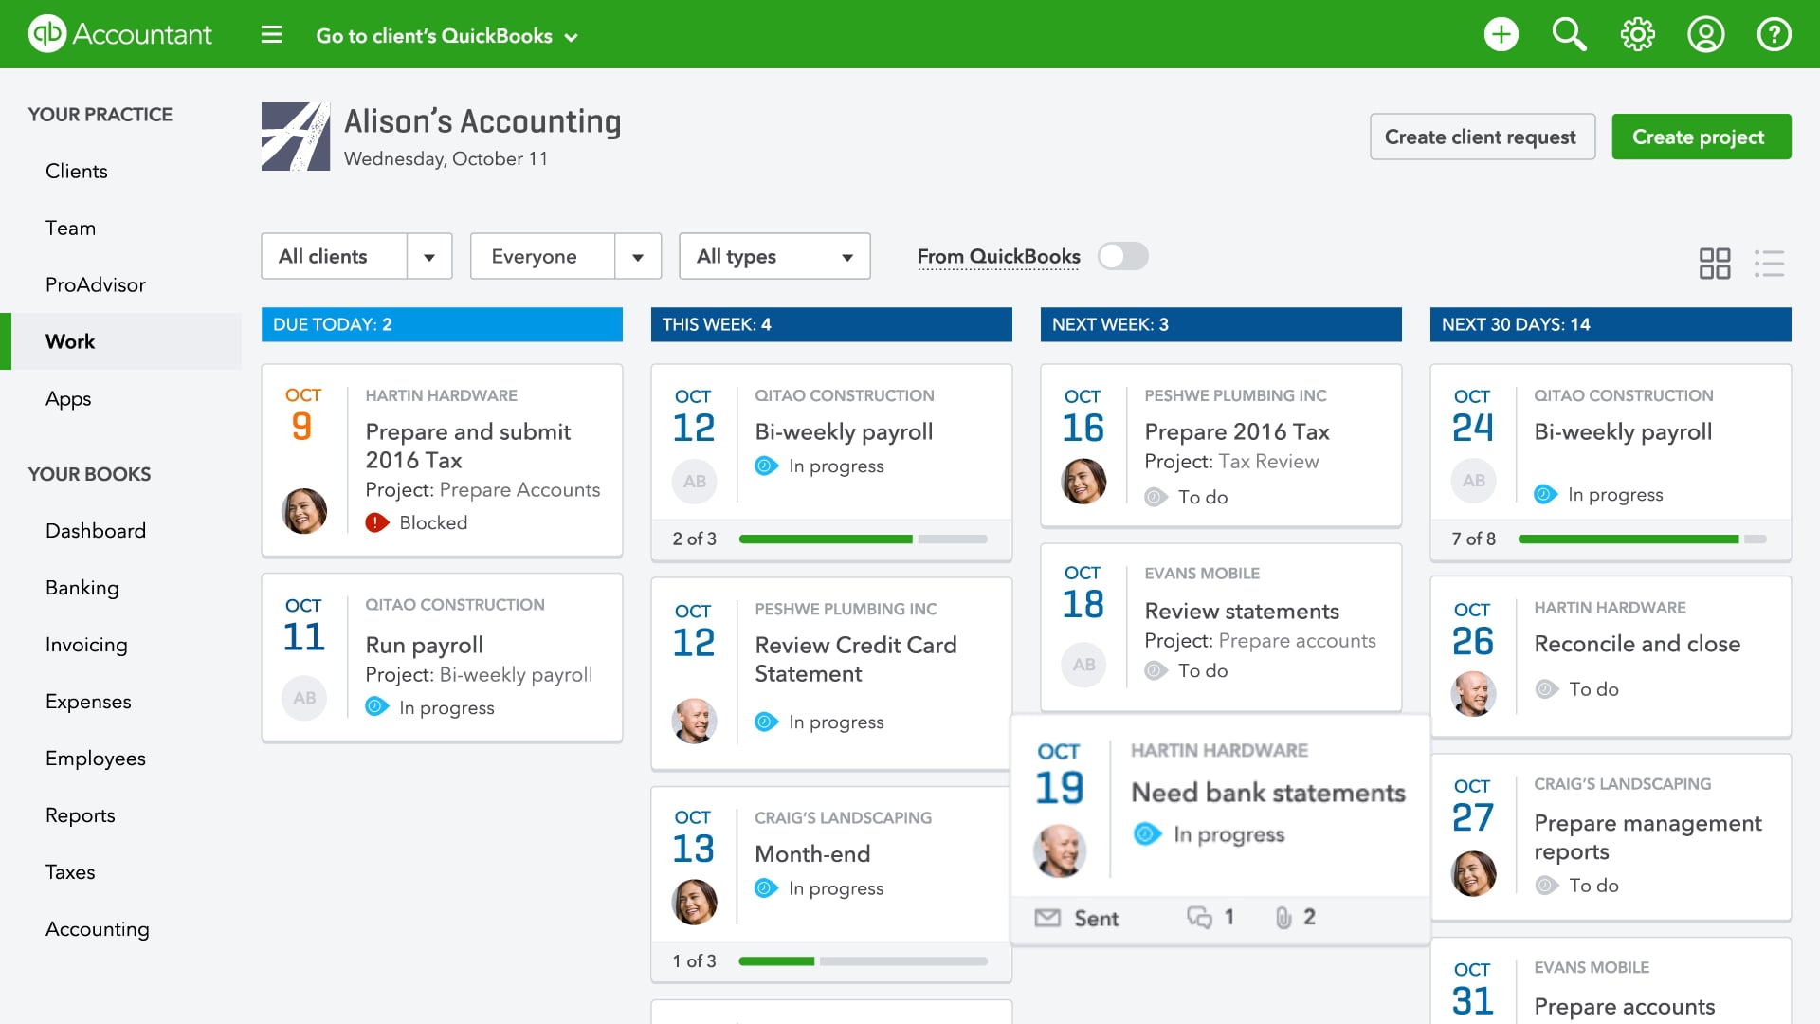
Task: Open the search magnifier icon
Action: point(1569,35)
